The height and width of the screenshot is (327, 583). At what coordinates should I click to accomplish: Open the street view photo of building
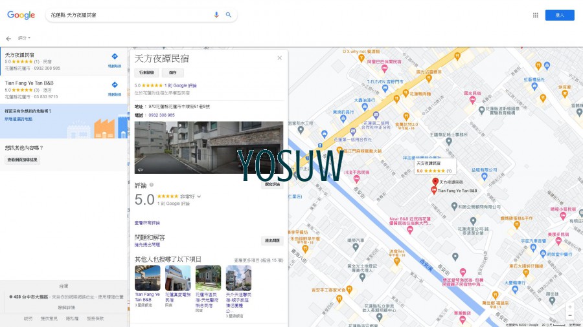click(x=209, y=147)
